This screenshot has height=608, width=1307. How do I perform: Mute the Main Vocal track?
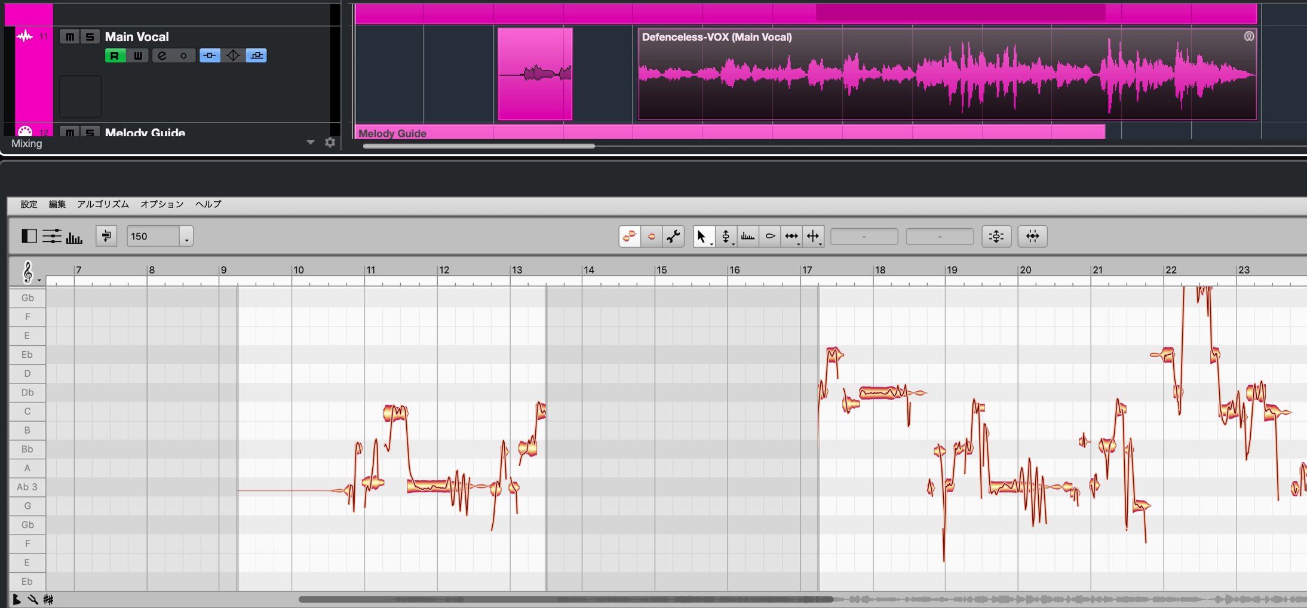pos(70,37)
